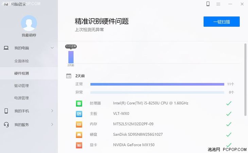The image size is (248, 153).
Task: Click the NVIDIA GeForce MX150 text
Action: click(x=134, y=145)
